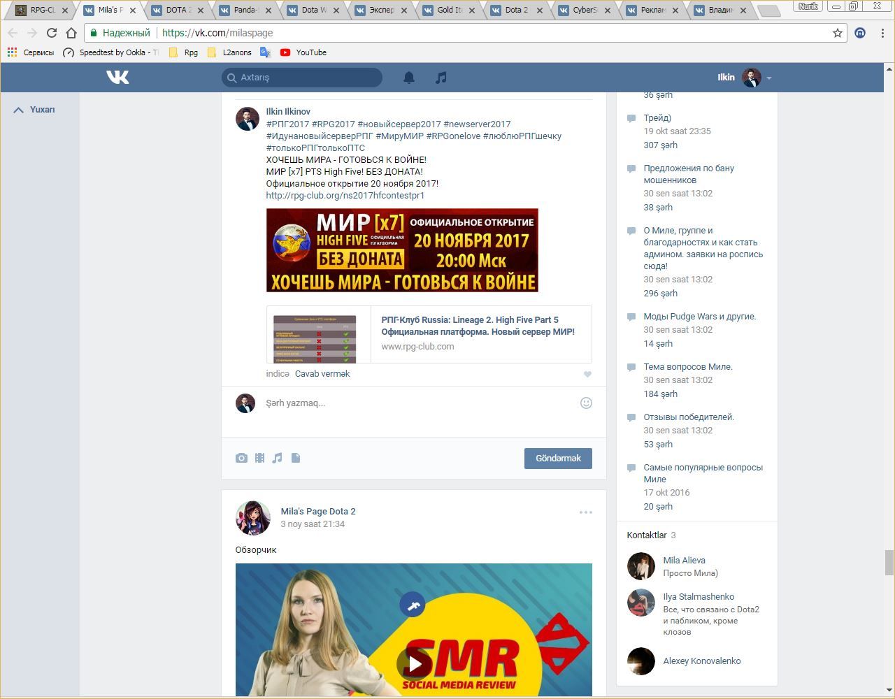This screenshot has height=699, width=895.
Task: Switch to the CyberS browser tab
Action: pos(585,10)
